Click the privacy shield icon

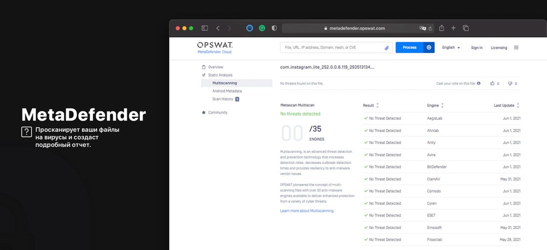tap(274, 28)
